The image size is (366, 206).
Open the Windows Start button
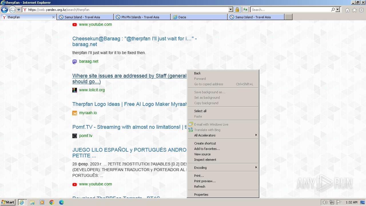[x=8, y=202]
